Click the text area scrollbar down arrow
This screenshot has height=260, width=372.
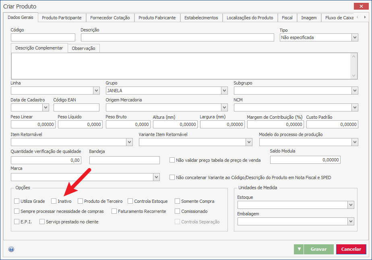[x=353, y=76]
